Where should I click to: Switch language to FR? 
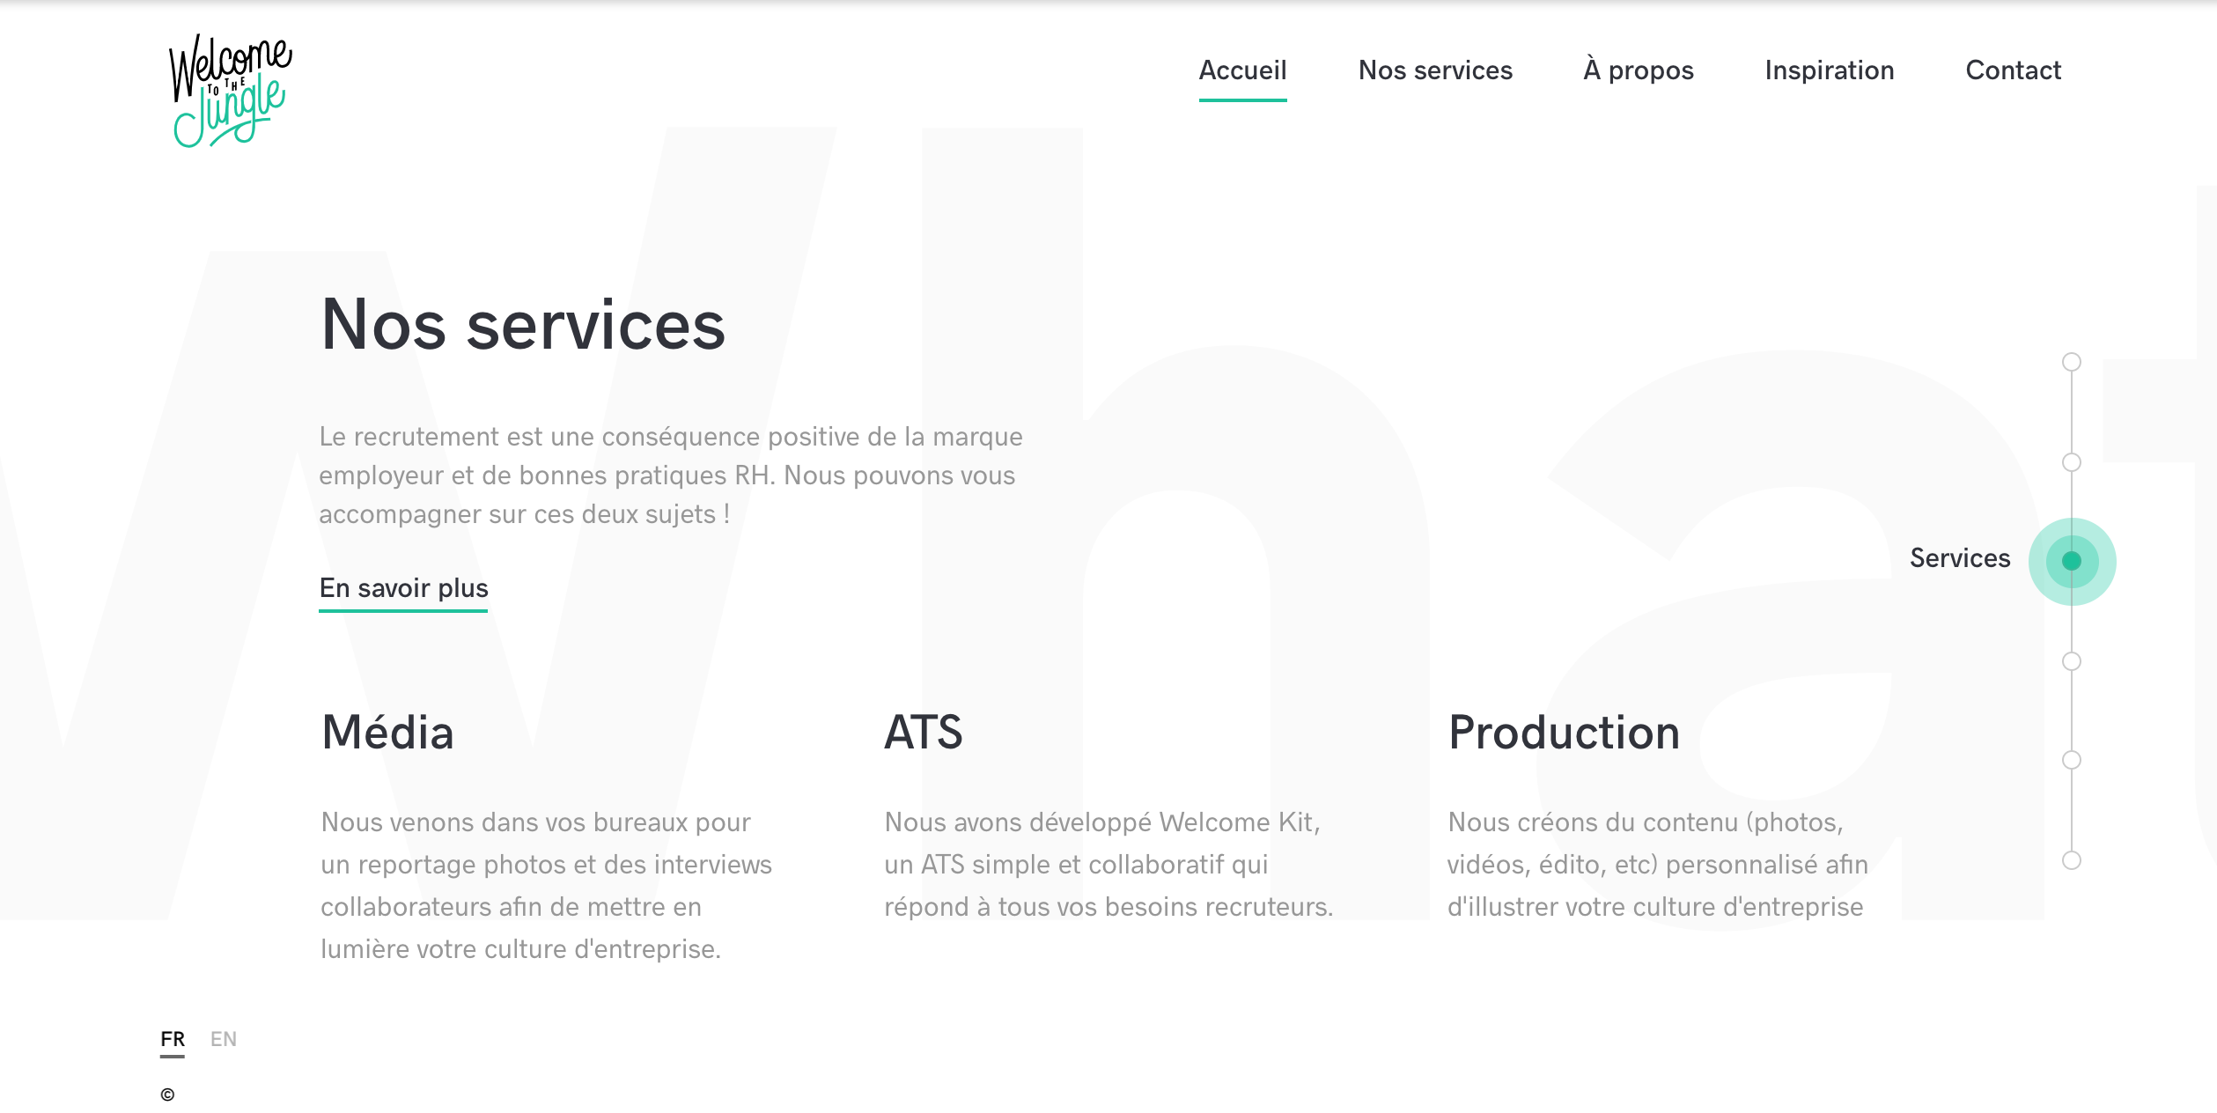pyautogui.click(x=173, y=1039)
